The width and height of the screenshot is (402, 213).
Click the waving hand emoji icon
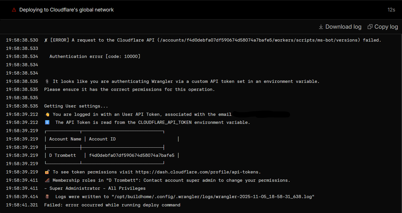coord(47,114)
